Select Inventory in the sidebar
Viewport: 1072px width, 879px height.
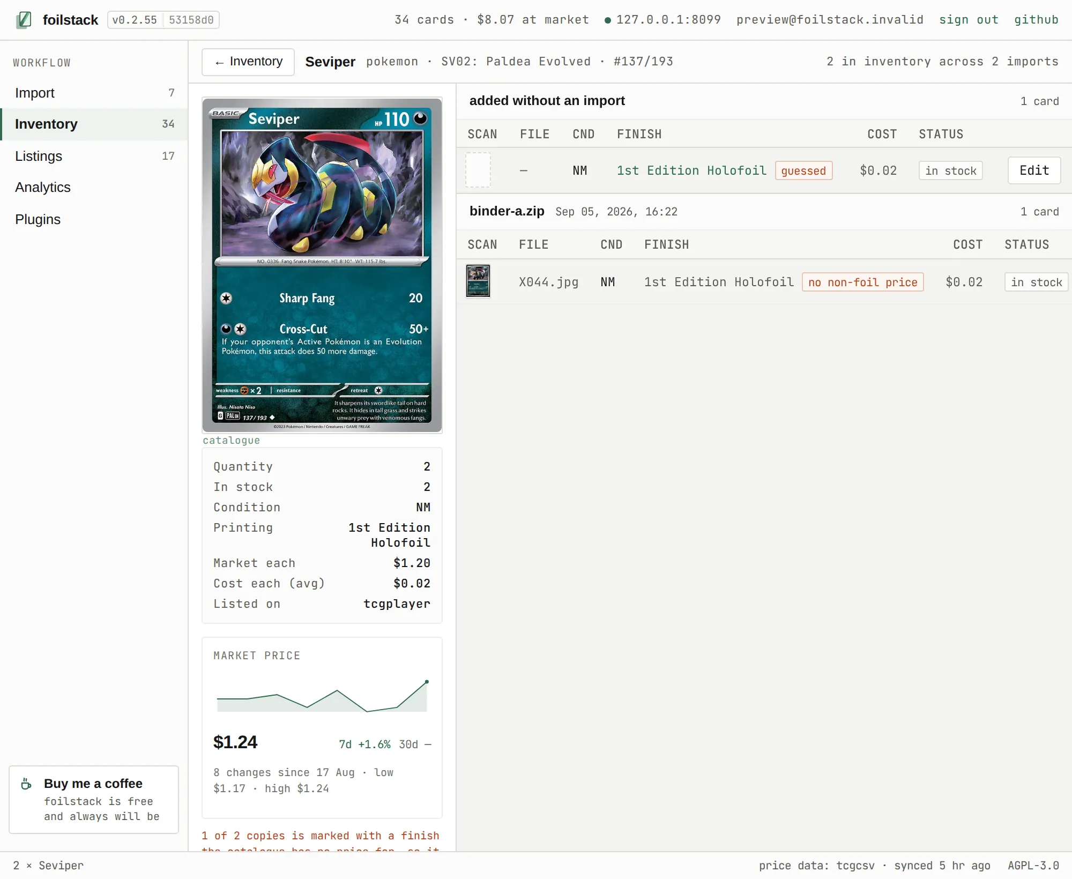(x=94, y=124)
